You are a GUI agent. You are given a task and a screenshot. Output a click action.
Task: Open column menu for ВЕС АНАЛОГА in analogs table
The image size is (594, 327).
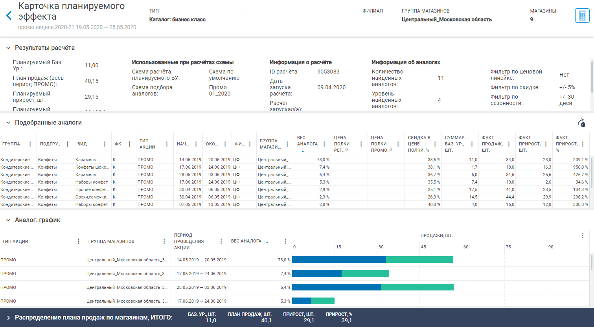(324, 144)
